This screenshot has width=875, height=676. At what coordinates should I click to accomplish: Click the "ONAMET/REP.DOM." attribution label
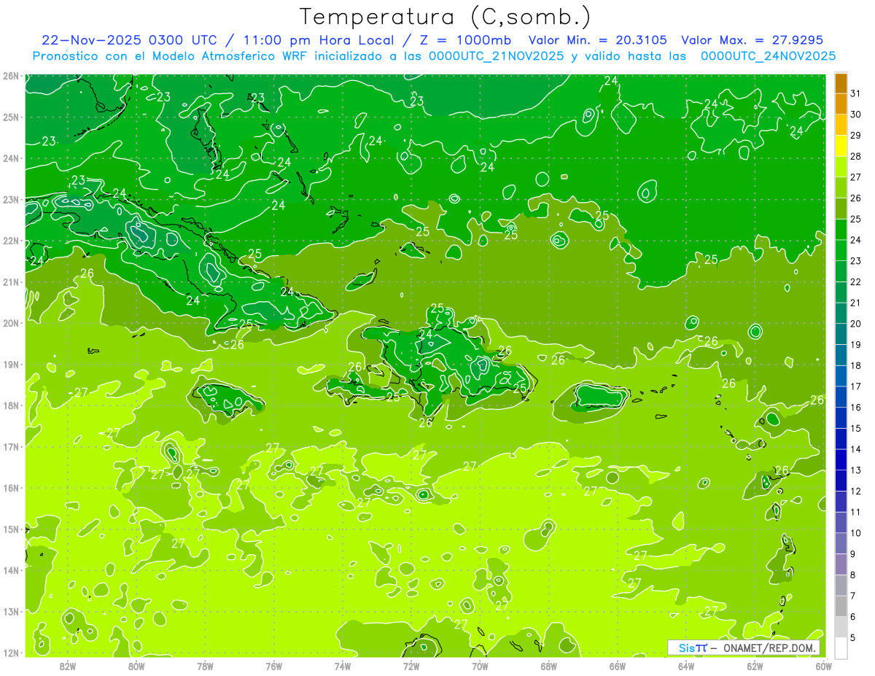tap(770, 648)
